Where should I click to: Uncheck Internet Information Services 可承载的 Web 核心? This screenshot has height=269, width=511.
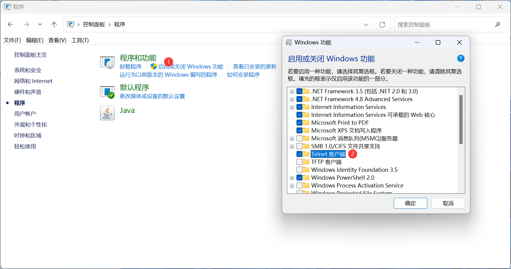pos(299,115)
